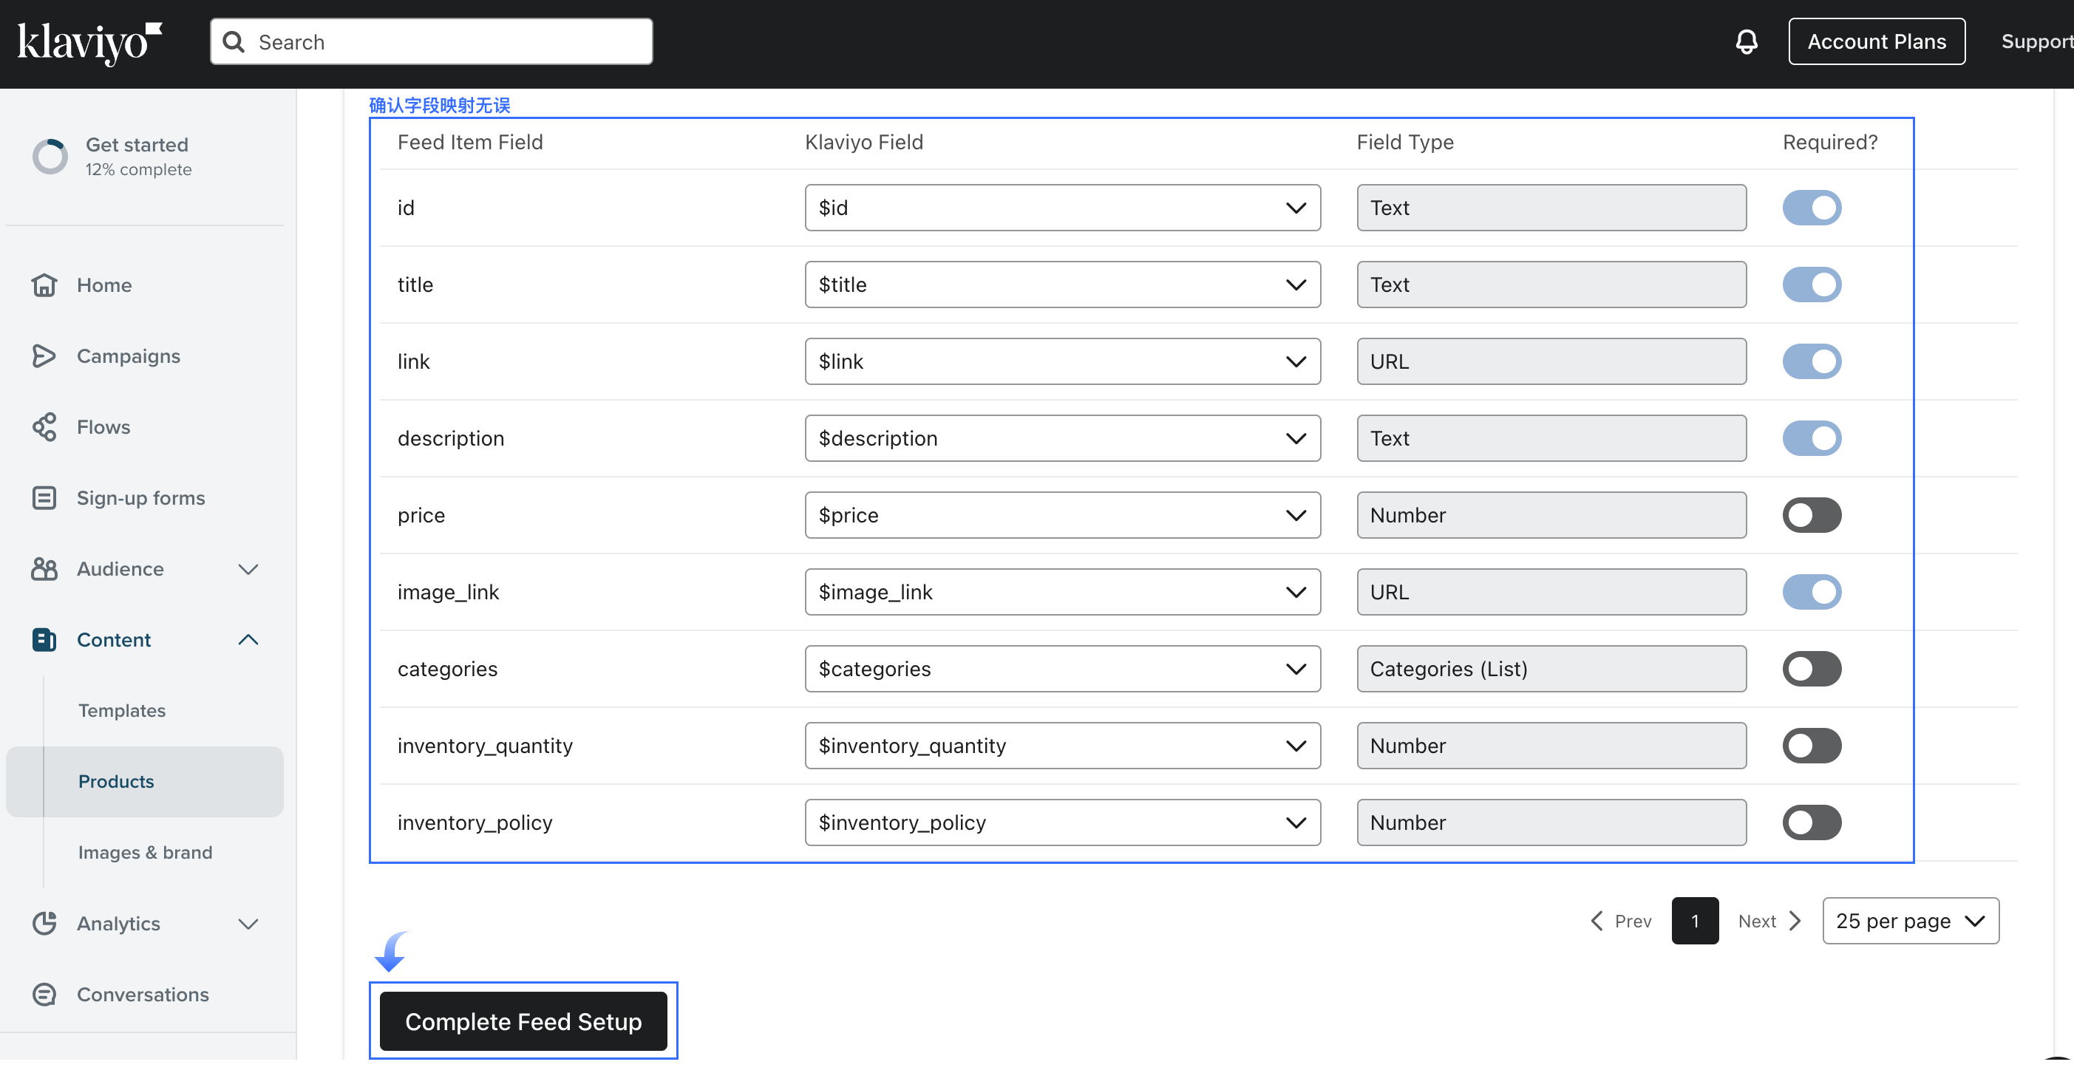Screen dimensions: 2074x1073
Task: Open Templates in the Content submenu
Action: (121, 710)
